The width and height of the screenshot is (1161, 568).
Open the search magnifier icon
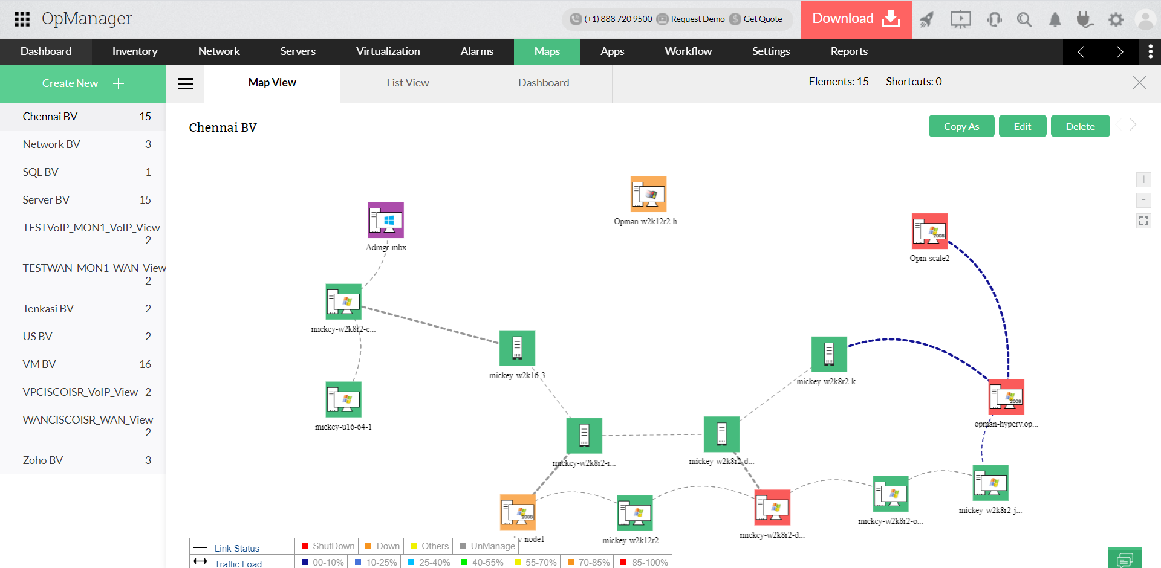[x=1024, y=19]
